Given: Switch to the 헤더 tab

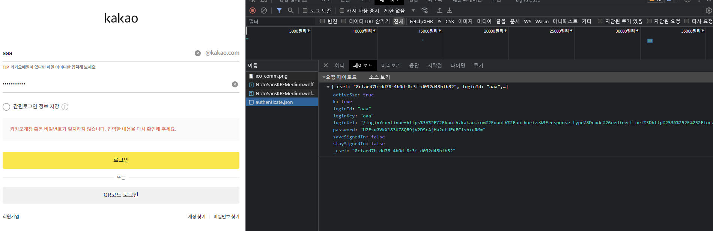Looking at the screenshot, I should point(340,65).
